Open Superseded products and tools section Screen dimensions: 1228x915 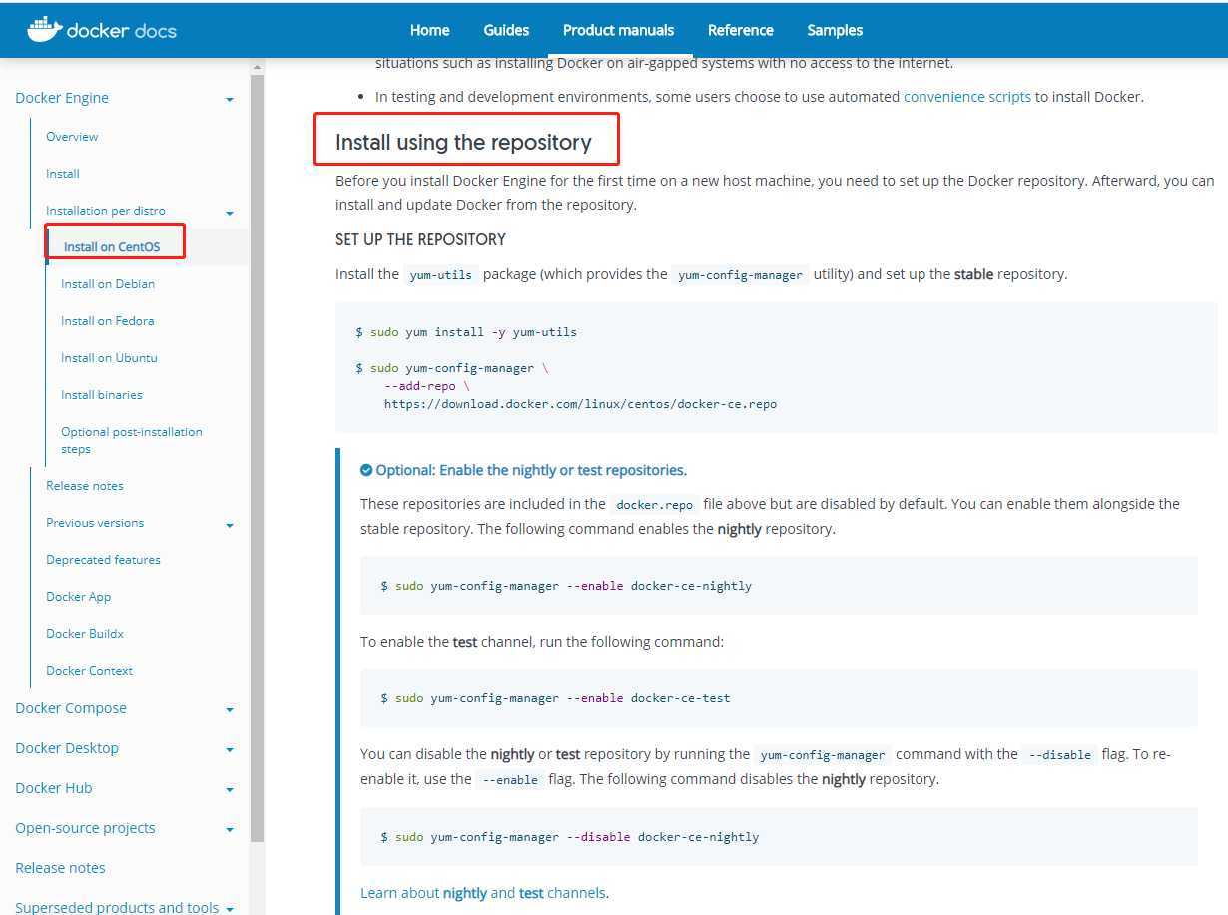coord(117,907)
